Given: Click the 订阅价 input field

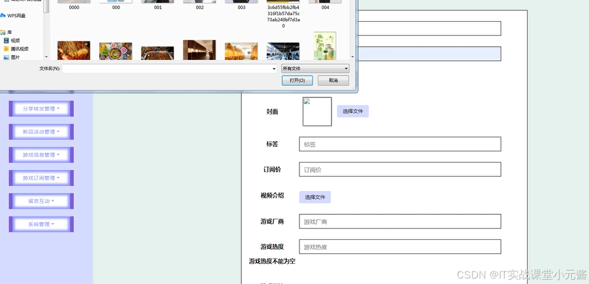Looking at the screenshot, I should pos(400,169).
